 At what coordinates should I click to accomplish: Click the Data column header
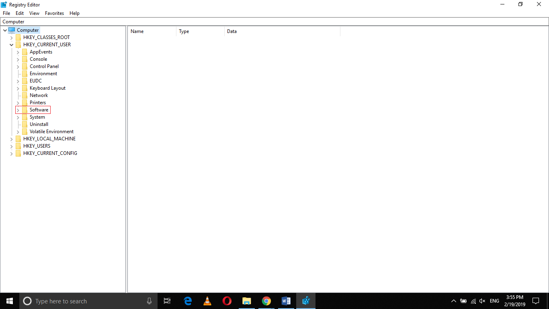coord(282,31)
